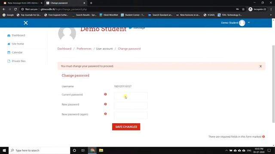Screen dimensions: 275x154
Task: Click the taskbar search box
Action: coord(39,150)
